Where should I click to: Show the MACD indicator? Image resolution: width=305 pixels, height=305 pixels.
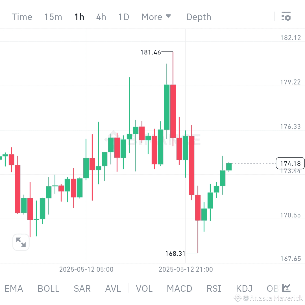179,288
